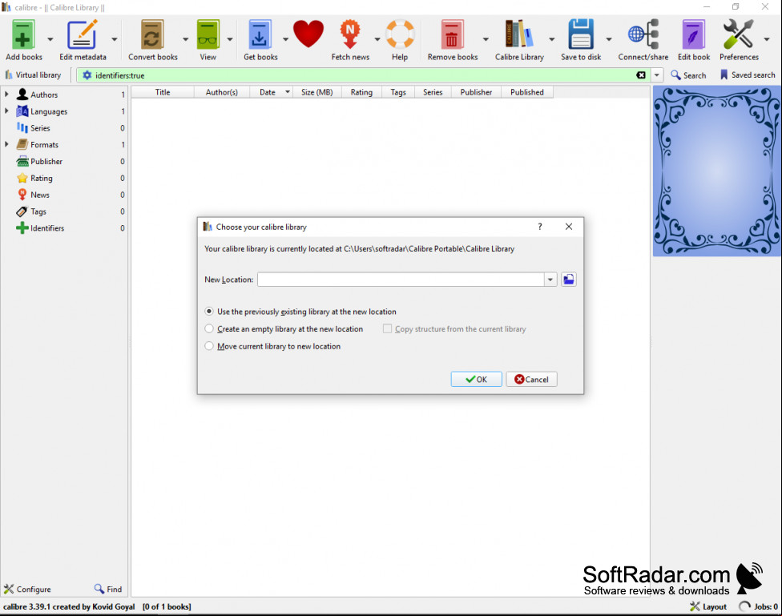Click the Get books icon
The image size is (782, 616).
pos(260,35)
